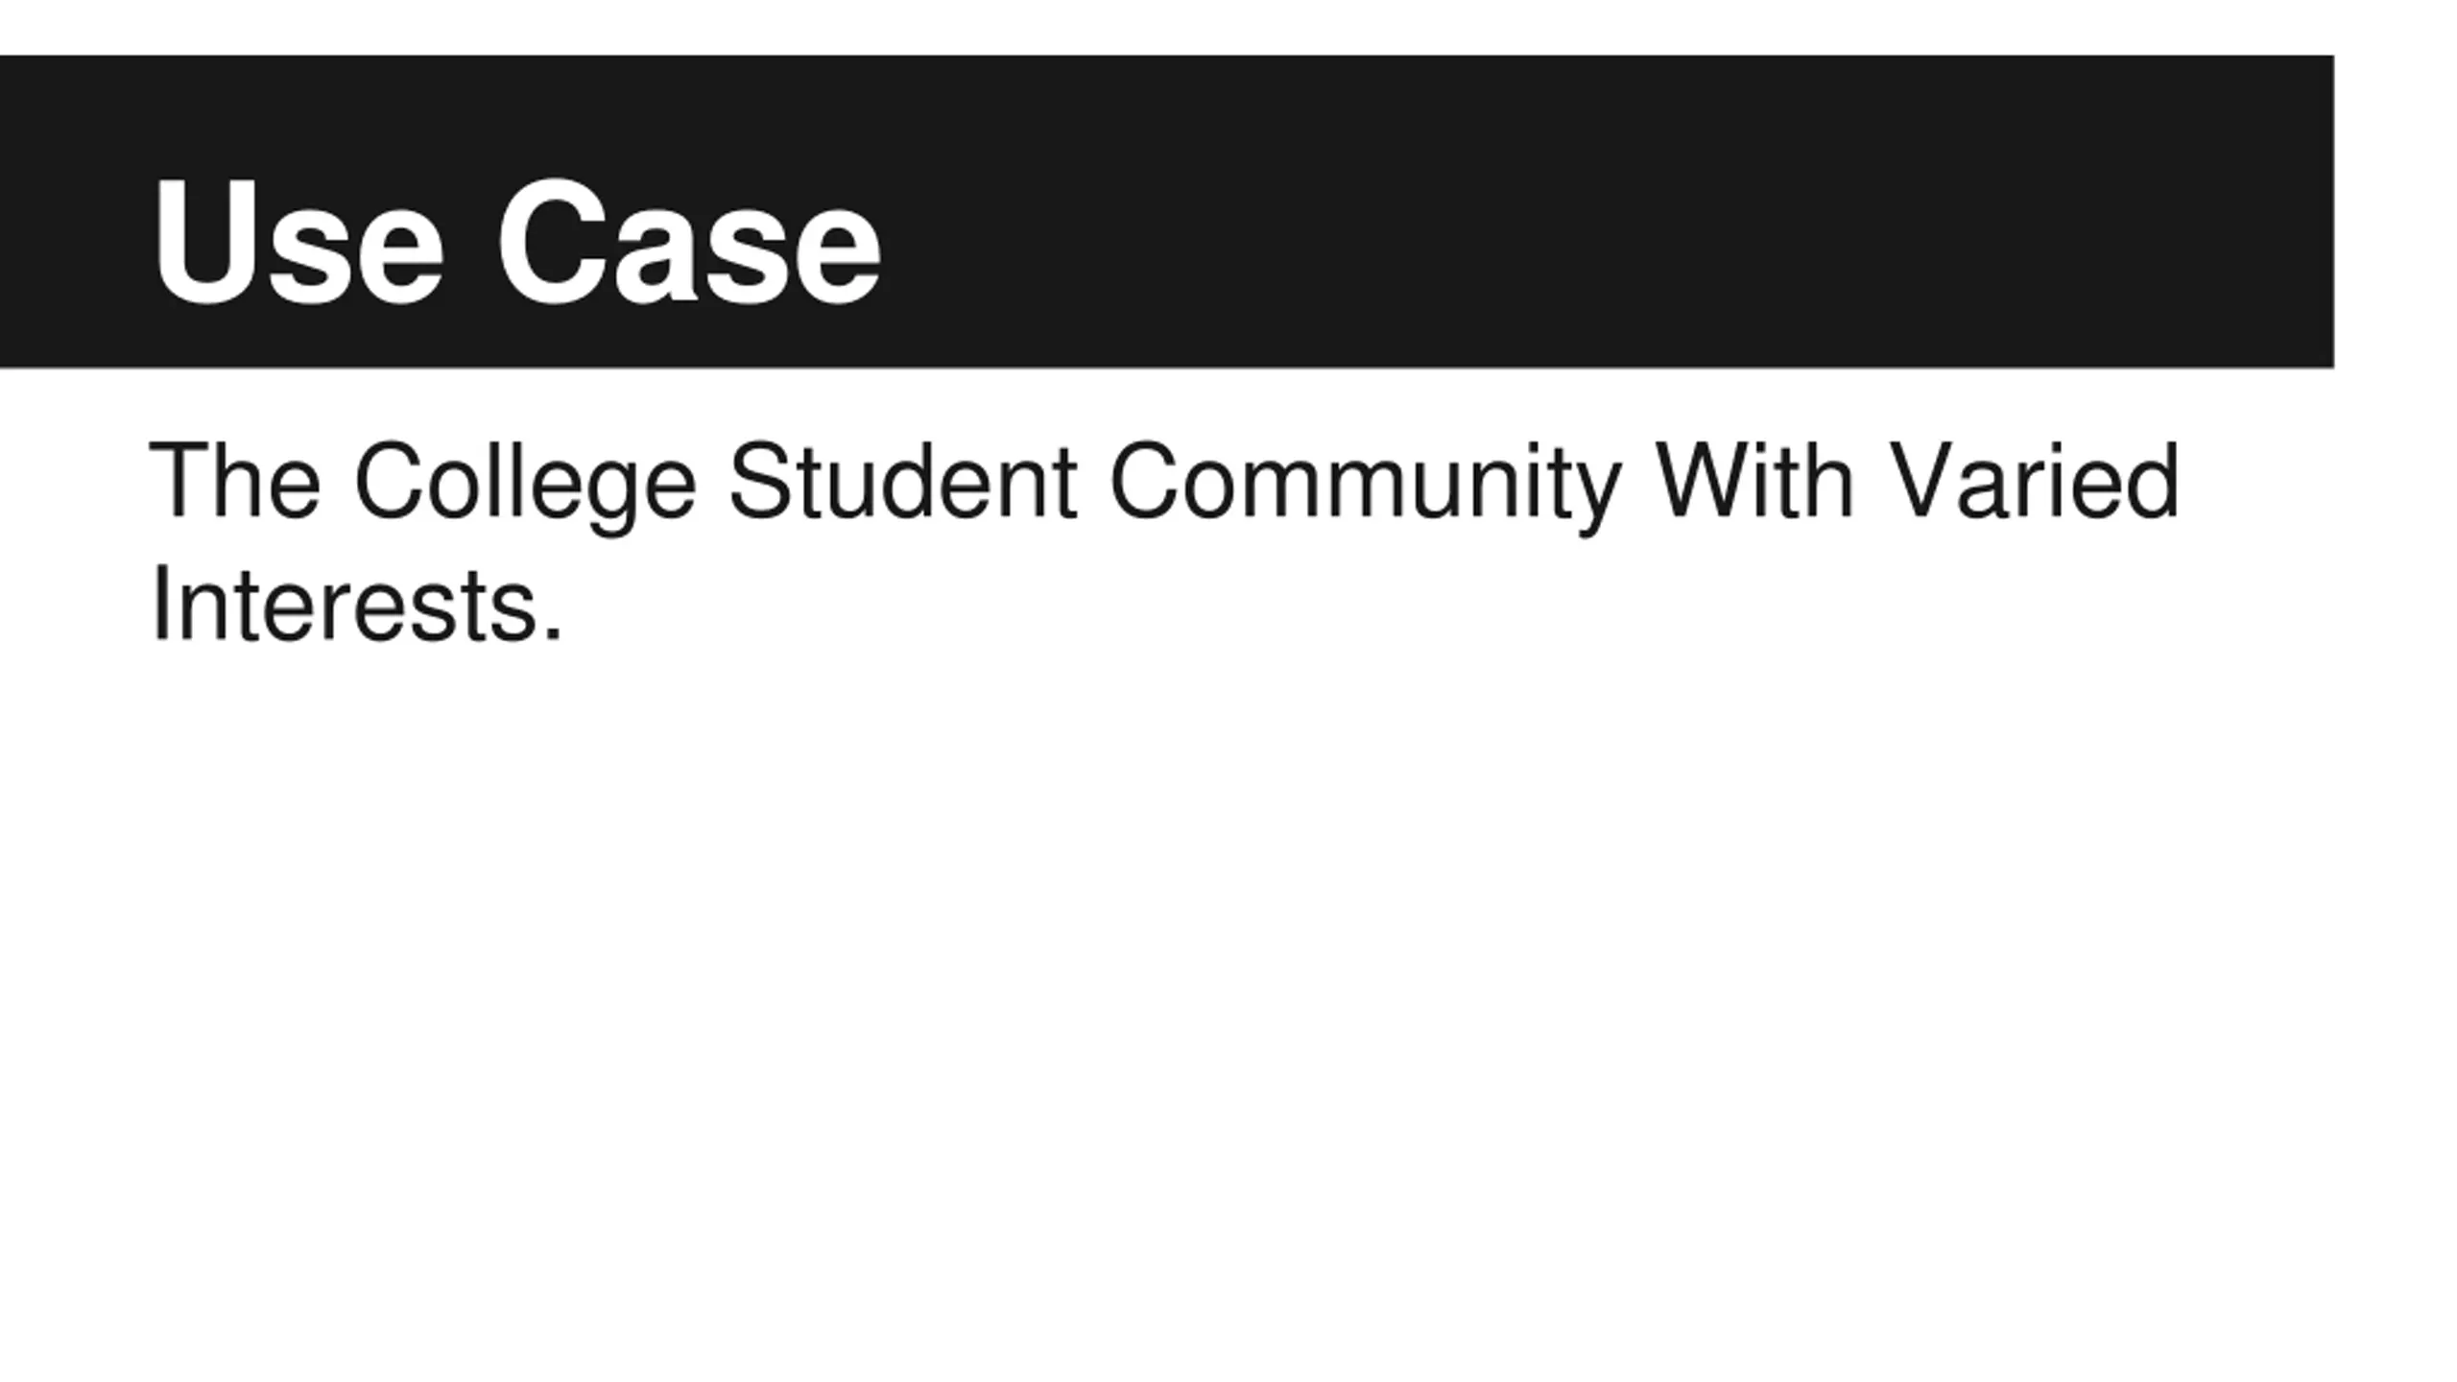Click on the word "Community"

[x=1365, y=482]
